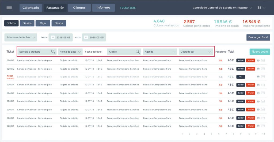
Task: Open the ES language selector
Action: [261, 8]
